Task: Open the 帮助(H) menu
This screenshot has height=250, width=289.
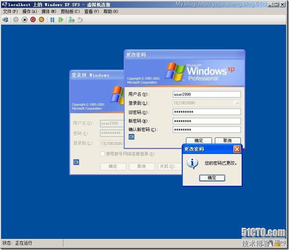Action: point(110,11)
